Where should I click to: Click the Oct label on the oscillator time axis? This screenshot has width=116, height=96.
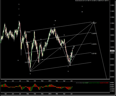(35, 94)
